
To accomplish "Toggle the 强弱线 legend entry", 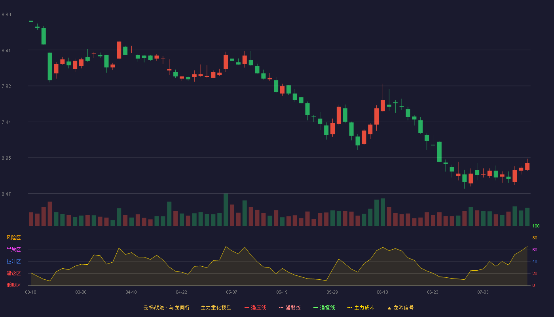I will click(x=290, y=307).
